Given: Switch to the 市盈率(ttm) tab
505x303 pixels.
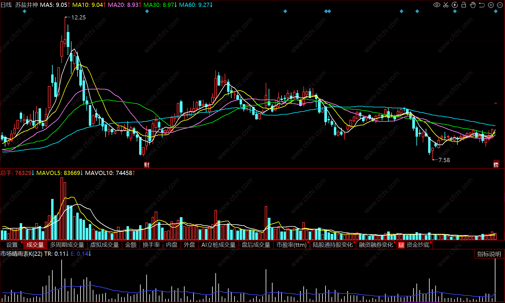Looking at the screenshot, I should click(x=292, y=245).
